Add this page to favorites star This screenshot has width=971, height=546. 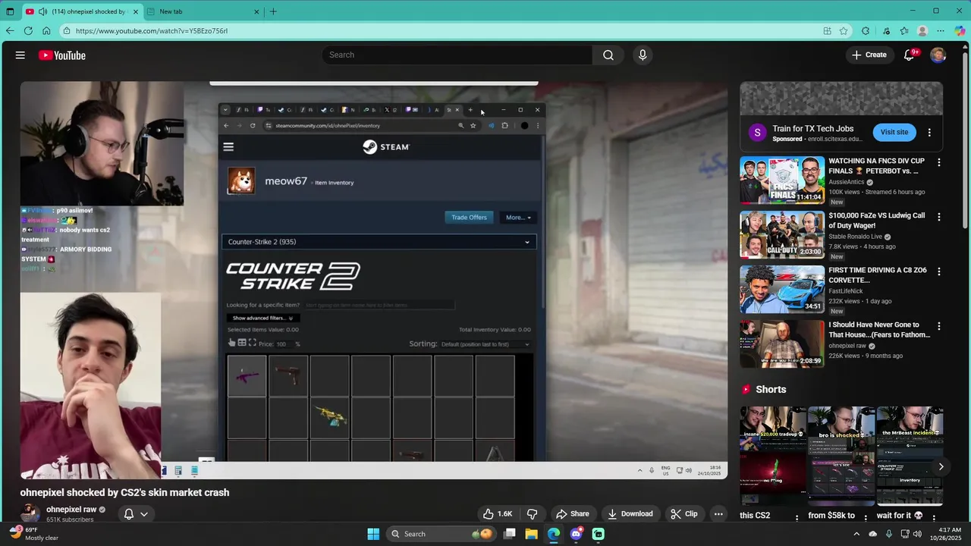point(844,31)
